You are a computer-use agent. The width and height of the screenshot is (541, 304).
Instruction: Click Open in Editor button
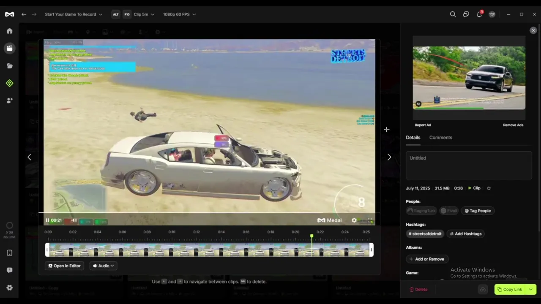tap(65, 266)
